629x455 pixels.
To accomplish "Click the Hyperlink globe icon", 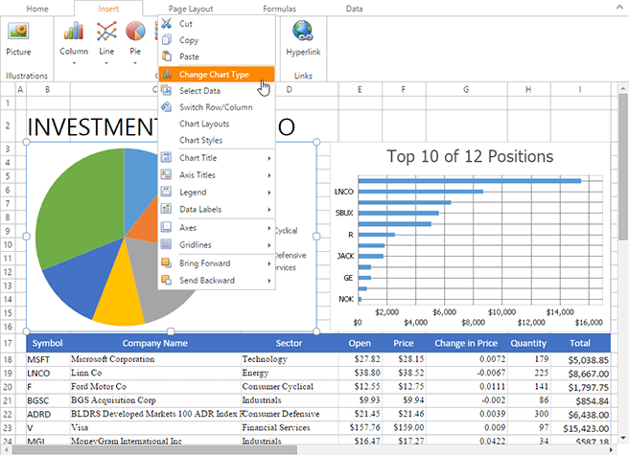I will tap(303, 33).
